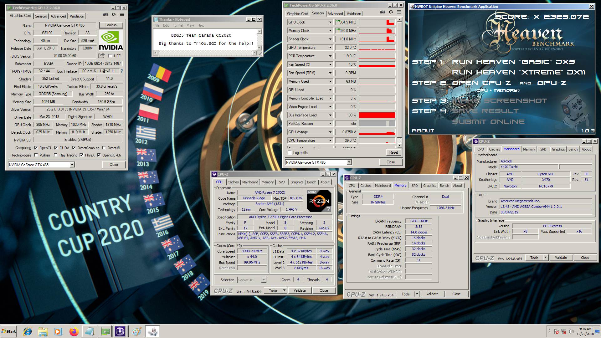Click the taskbar clock showing 9:16 AM

click(585, 329)
